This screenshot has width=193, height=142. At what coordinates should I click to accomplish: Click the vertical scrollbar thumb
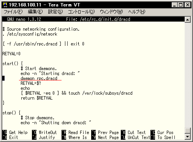tap(188, 131)
